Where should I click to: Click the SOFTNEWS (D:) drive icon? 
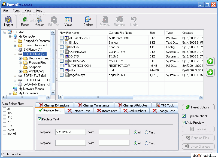click(20, 76)
